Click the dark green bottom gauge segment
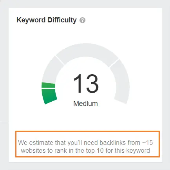The height and width of the screenshot is (170, 170). tap(49, 96)
